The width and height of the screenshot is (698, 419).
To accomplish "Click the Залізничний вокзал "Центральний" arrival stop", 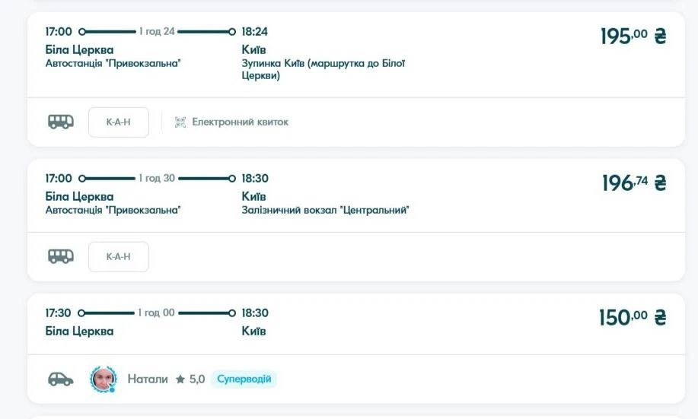I will (326, 210).
